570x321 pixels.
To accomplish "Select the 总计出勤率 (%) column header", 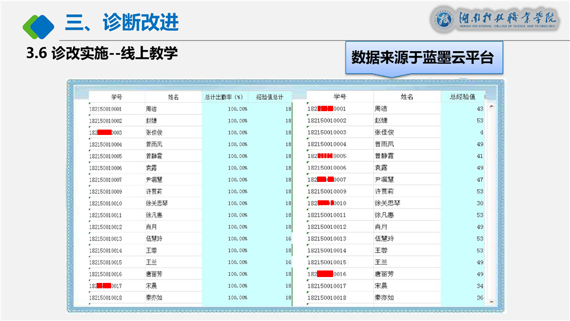I will click(x=224, y=97).
